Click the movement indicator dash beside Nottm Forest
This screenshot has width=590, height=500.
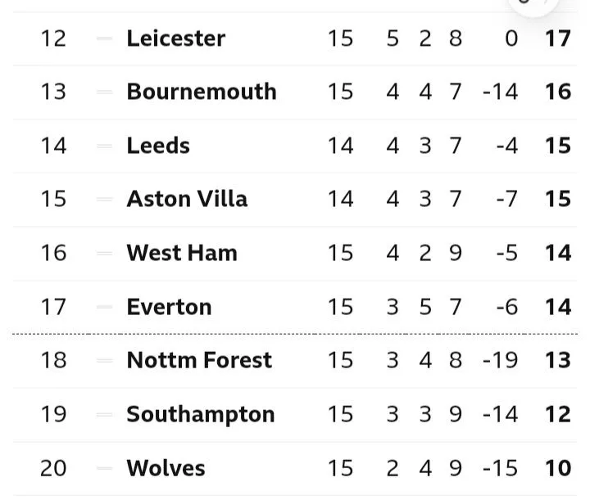(104, 360)
